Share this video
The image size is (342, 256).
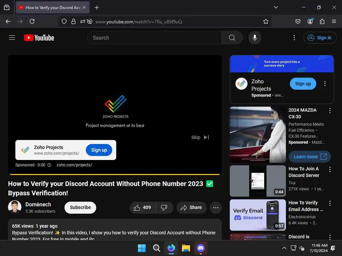click(x=191, y=207)
